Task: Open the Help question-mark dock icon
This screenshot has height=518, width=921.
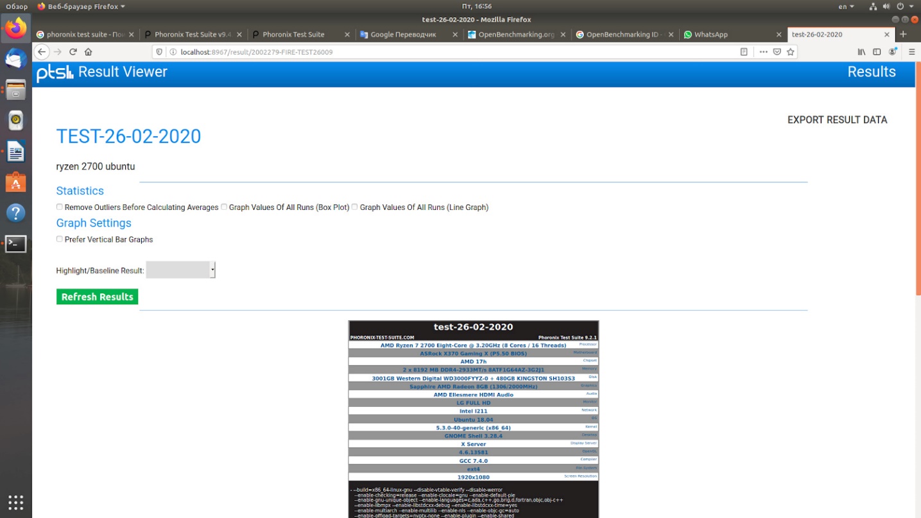Action: tap(16, 213)
